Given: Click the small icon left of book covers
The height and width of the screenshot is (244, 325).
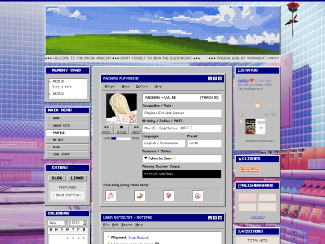Looking at the screenshot, I should [241, 121].
